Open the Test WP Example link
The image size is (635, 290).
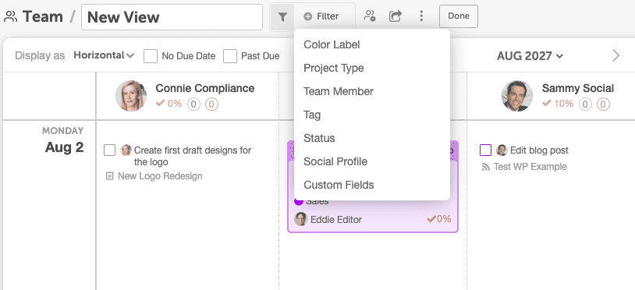point(530,167)
